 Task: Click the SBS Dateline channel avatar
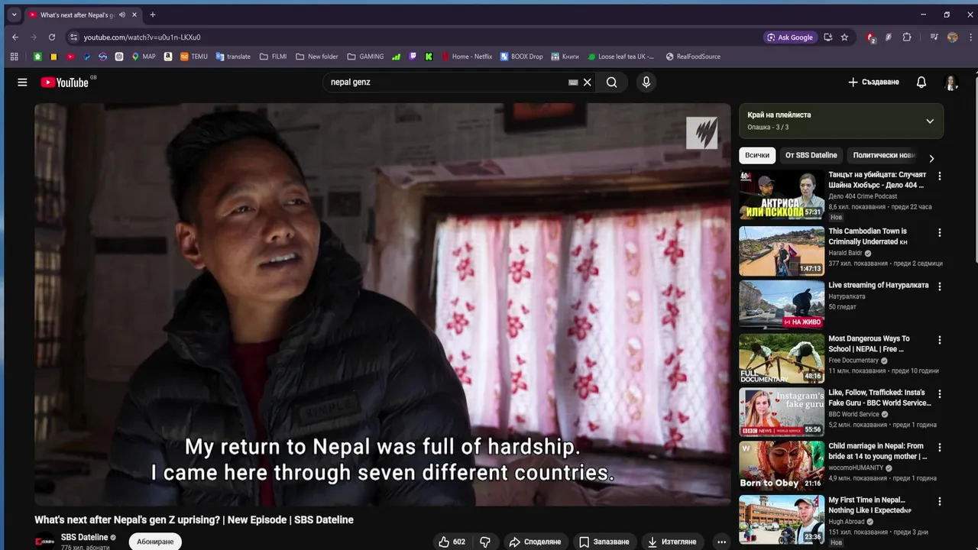point(45,541)
